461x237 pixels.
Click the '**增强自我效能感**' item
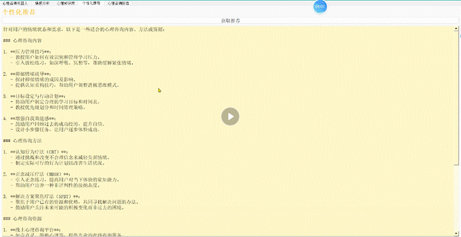point(33,118)
